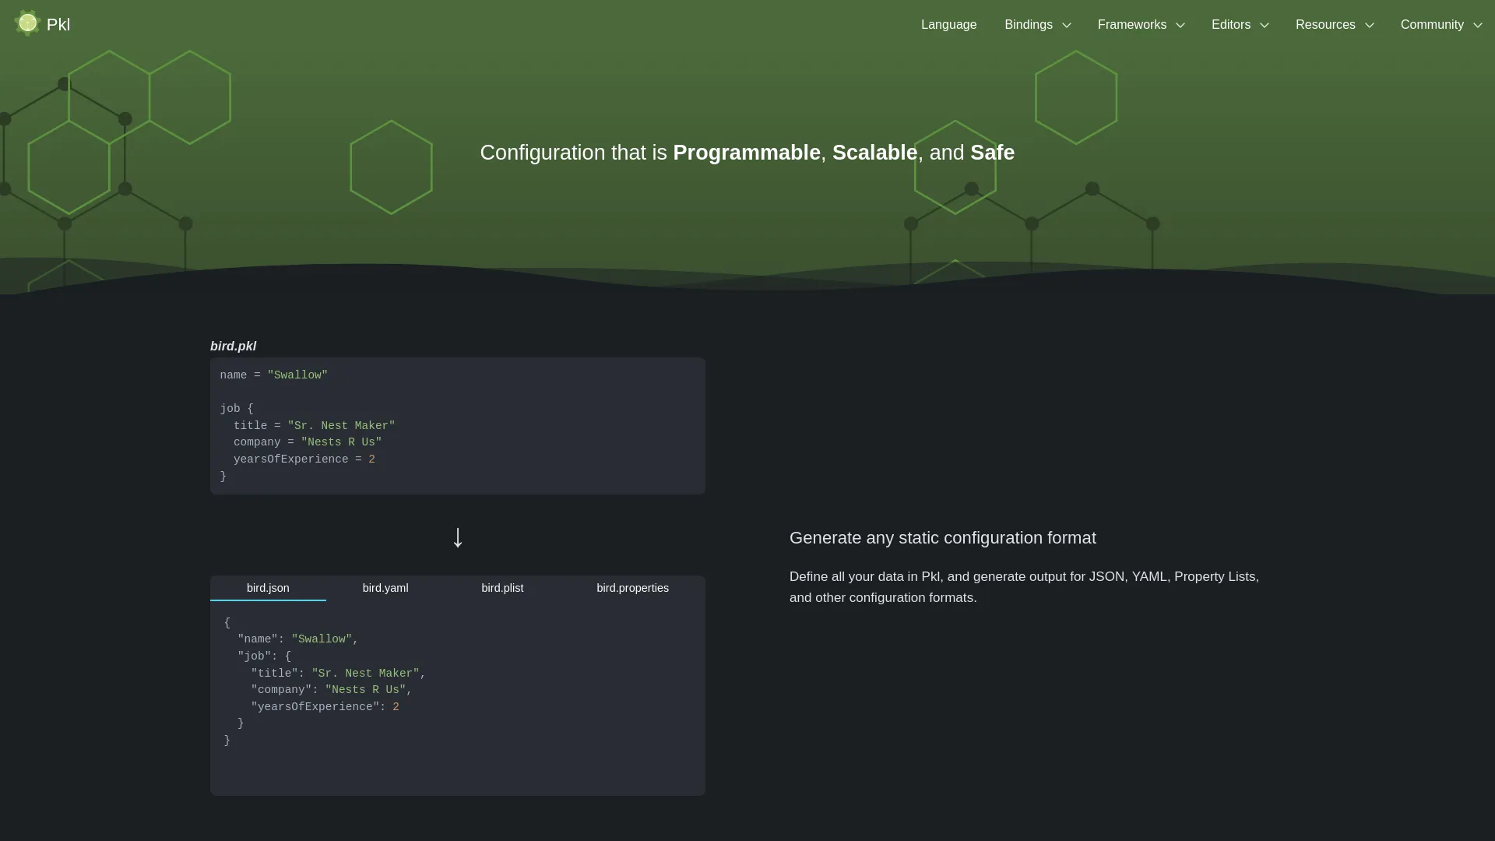Screen dimensions: 1495x841
Task: Click the title = "Sr. Nest Maker" line
Action: pyautogui.click(x=315, y=426)
